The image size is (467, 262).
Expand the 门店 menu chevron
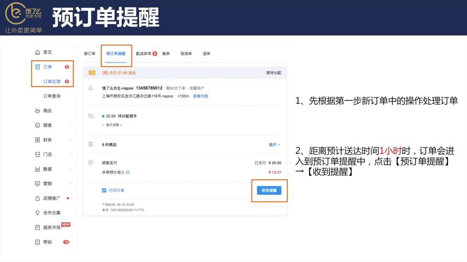[x=71, y=154]
